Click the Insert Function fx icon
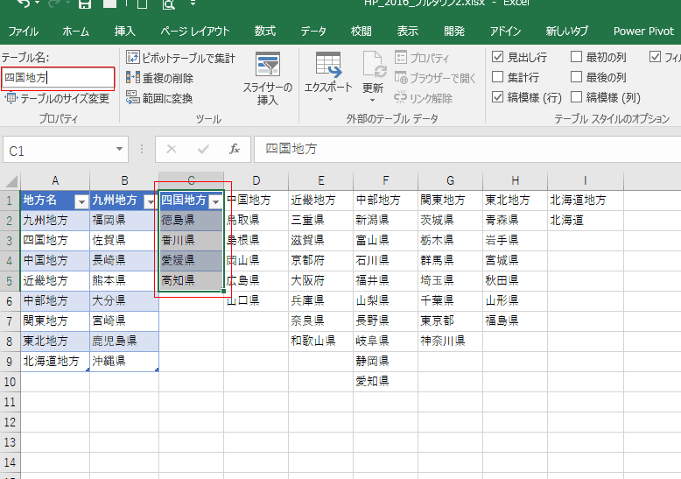 click(x=234, y=150)
